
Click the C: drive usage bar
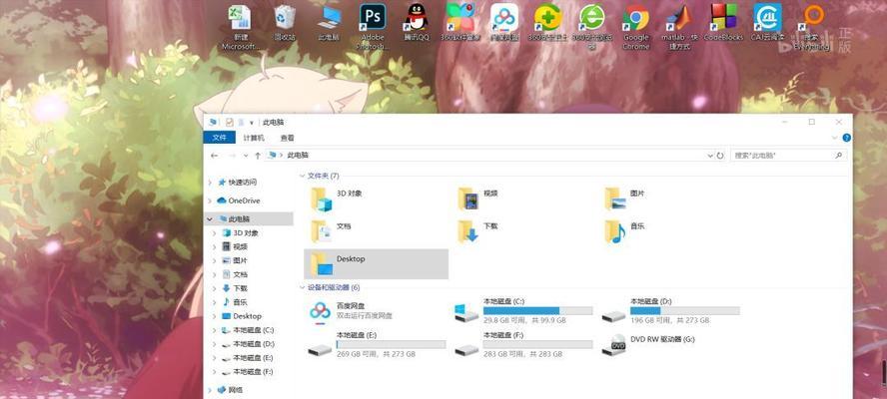[538, 311]
